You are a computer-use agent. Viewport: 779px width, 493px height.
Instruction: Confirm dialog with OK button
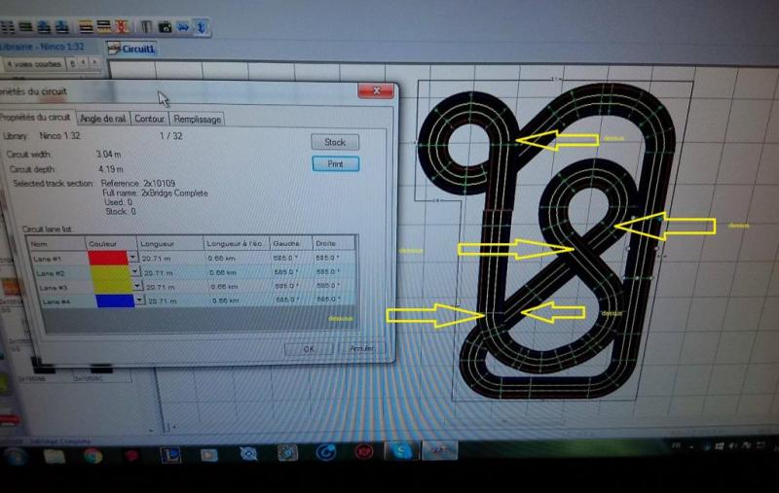tap(309, 347)
